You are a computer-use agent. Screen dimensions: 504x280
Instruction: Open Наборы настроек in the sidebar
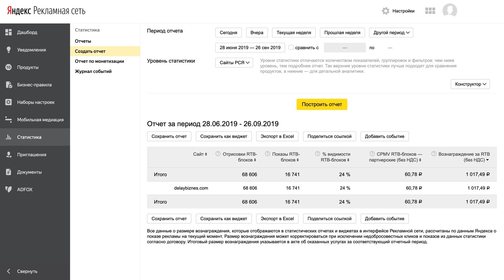35,102
